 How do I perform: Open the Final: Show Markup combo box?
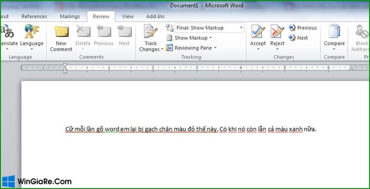[x=210, y=28]
